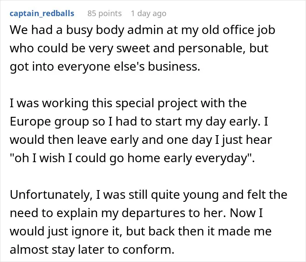Image resolution: width=306 pixels, height=262 pixels.
Task: Click the phrase "got into" on third line
Action: (32, 67)
